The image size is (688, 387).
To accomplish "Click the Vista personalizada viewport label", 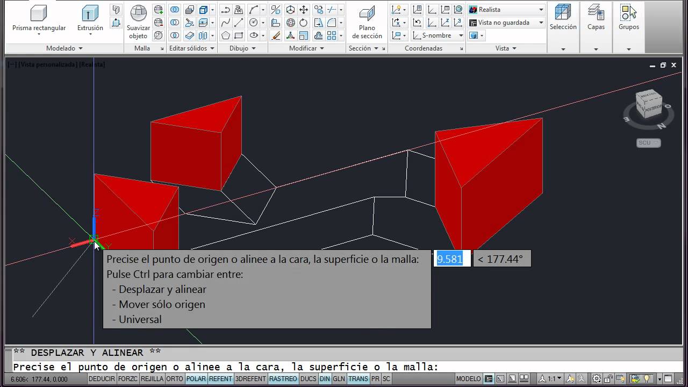I will (49, 64).
